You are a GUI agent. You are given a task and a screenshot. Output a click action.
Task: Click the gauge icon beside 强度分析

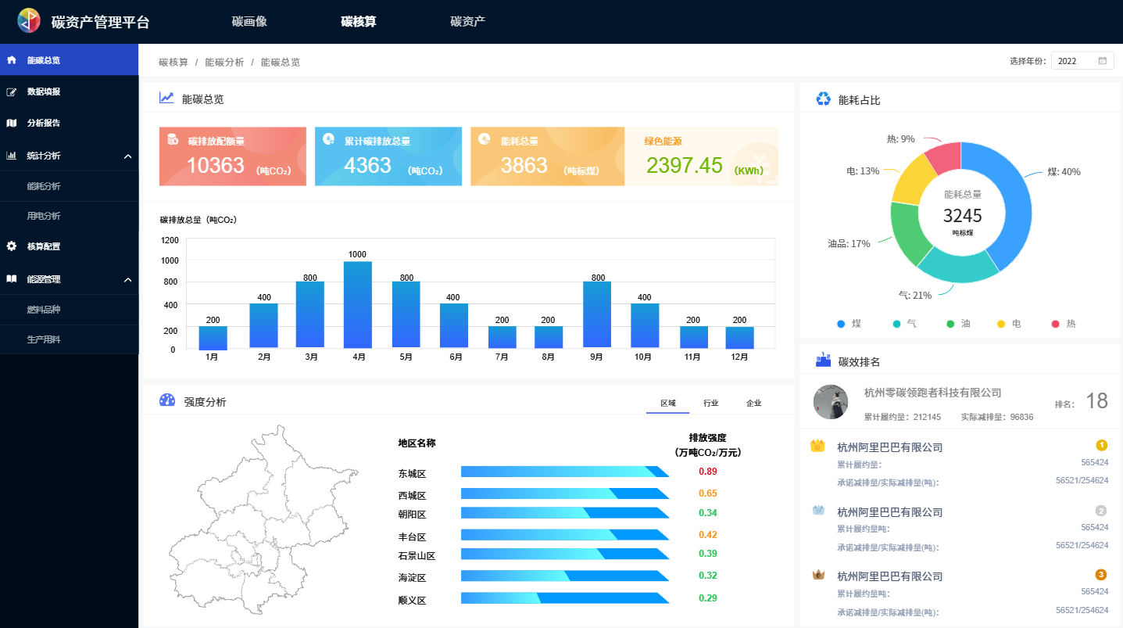[x=167, y=400]
